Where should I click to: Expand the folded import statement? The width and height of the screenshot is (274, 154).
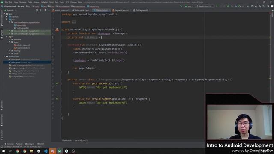tap(74, 22)
